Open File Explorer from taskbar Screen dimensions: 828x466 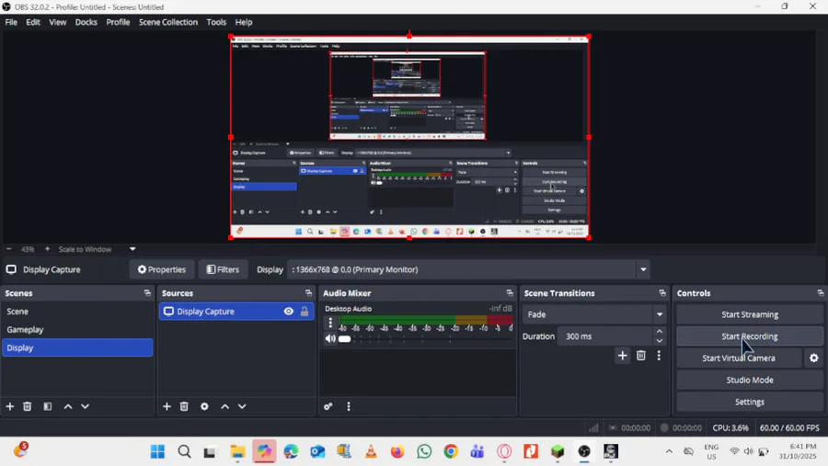click(x=237, y=451)
